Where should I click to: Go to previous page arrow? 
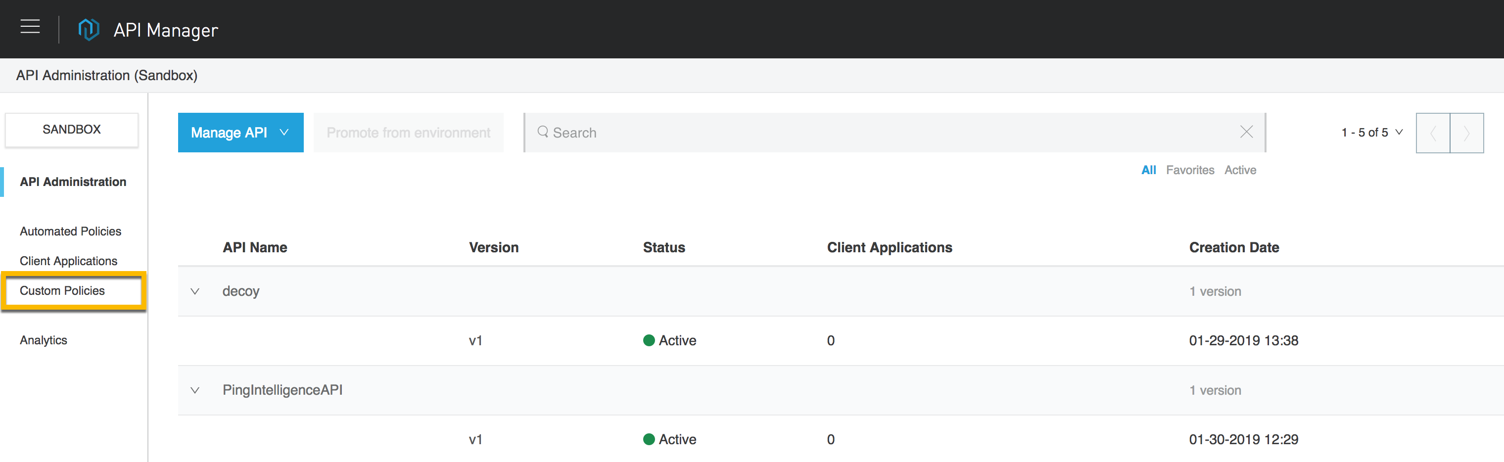pos(1433,133)
